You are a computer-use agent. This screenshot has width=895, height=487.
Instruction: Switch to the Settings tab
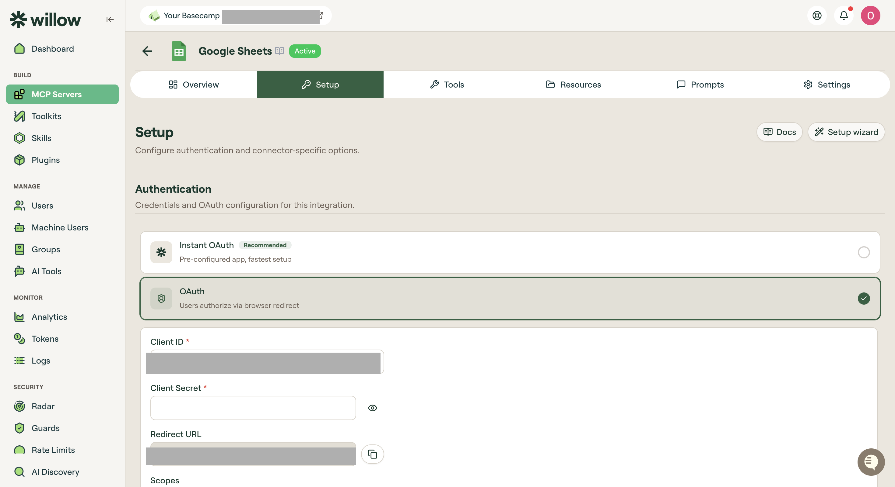(x=827, y=85)
